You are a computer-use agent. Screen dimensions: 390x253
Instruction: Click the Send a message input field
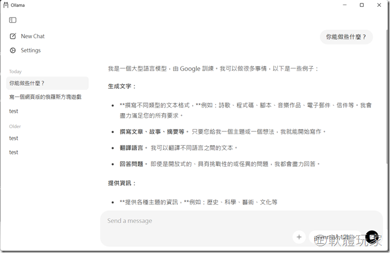pyautogui.click(x=228, y=221)
